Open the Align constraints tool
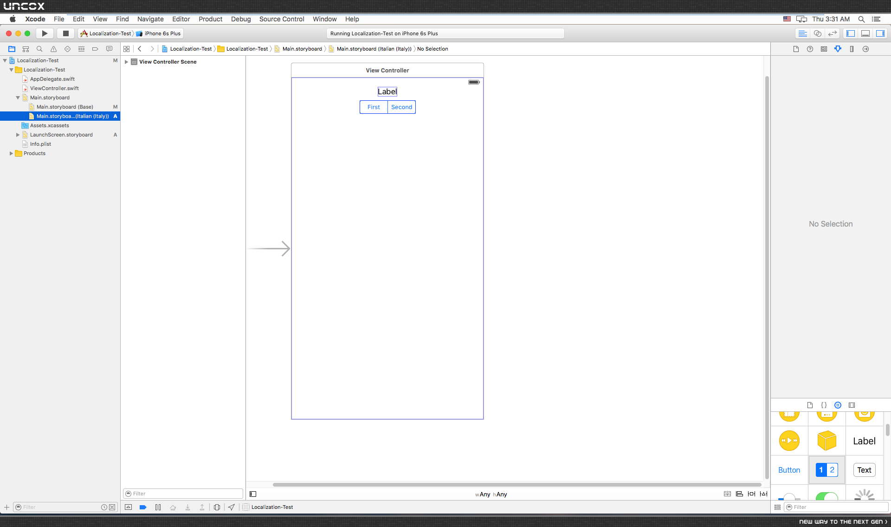This screenshot has width=891, height=527. click(x=739, y=494)
